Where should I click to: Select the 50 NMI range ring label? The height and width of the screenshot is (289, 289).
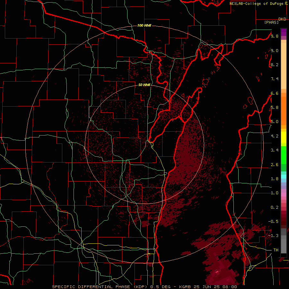click(x=144, y=85)
